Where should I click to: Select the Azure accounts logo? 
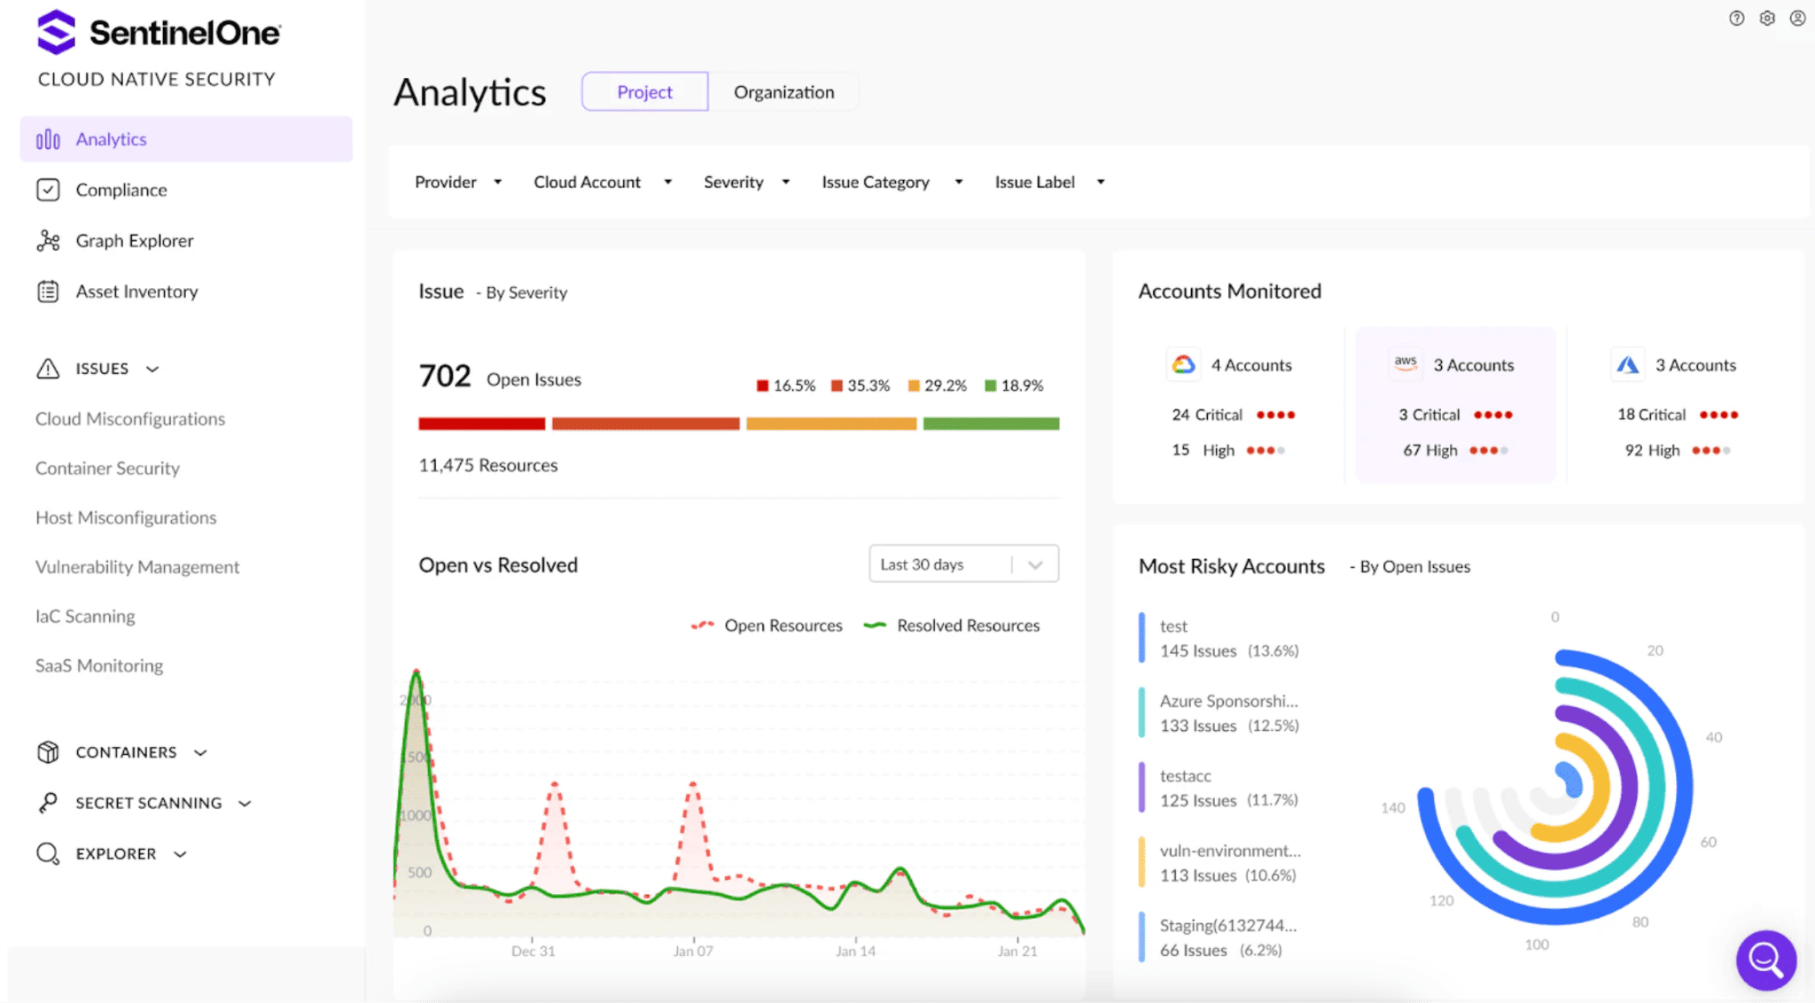pyautogui.click(x=1627, y=364)
